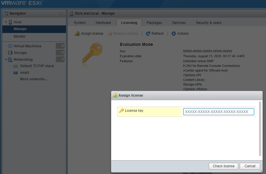The width and height of the screenshot is (266, 174).
Task: Click the Default TCP/IP stack icon
Action: (x=15, y=66)
